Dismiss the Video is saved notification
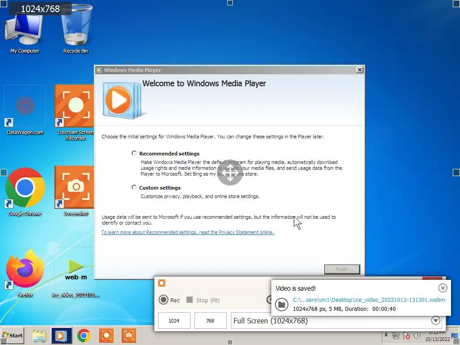This screenshot has height=345, width=460. [442, 288]
